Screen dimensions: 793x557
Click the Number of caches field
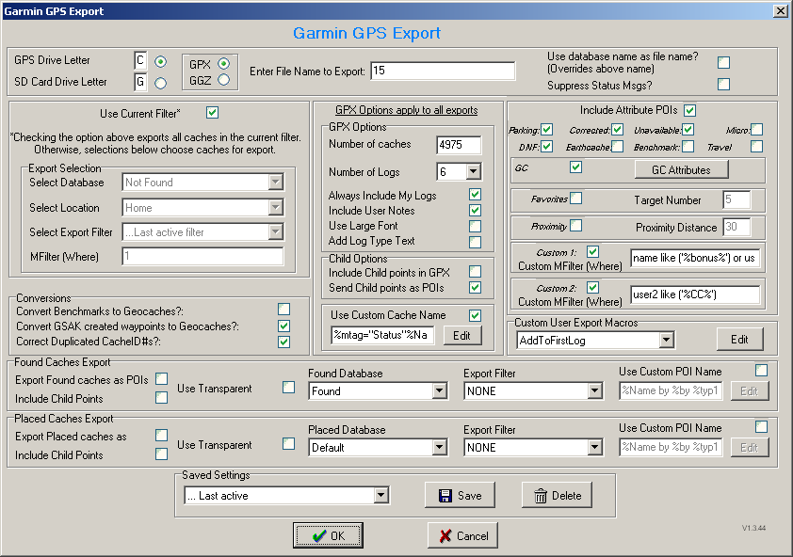[x=459, y=145]
